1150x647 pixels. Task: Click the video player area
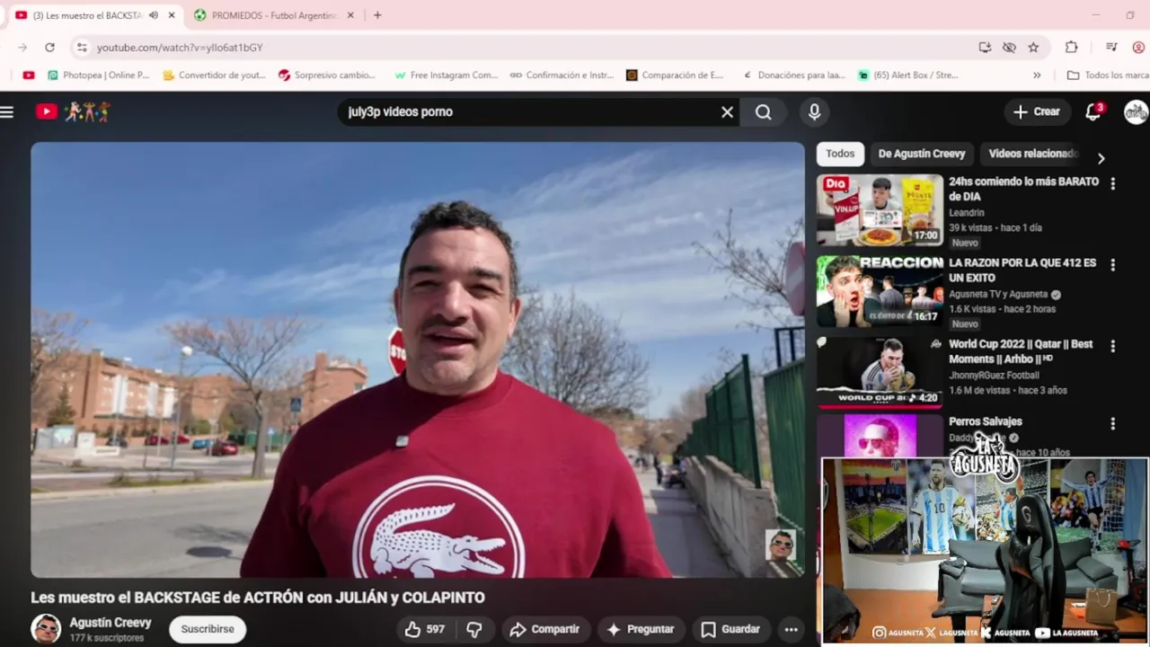pyautogui.click(x=418, y=359)
